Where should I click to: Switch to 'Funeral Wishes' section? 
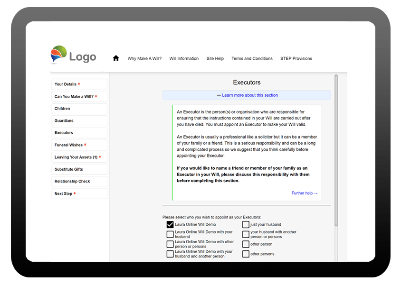tap(79, 145)
